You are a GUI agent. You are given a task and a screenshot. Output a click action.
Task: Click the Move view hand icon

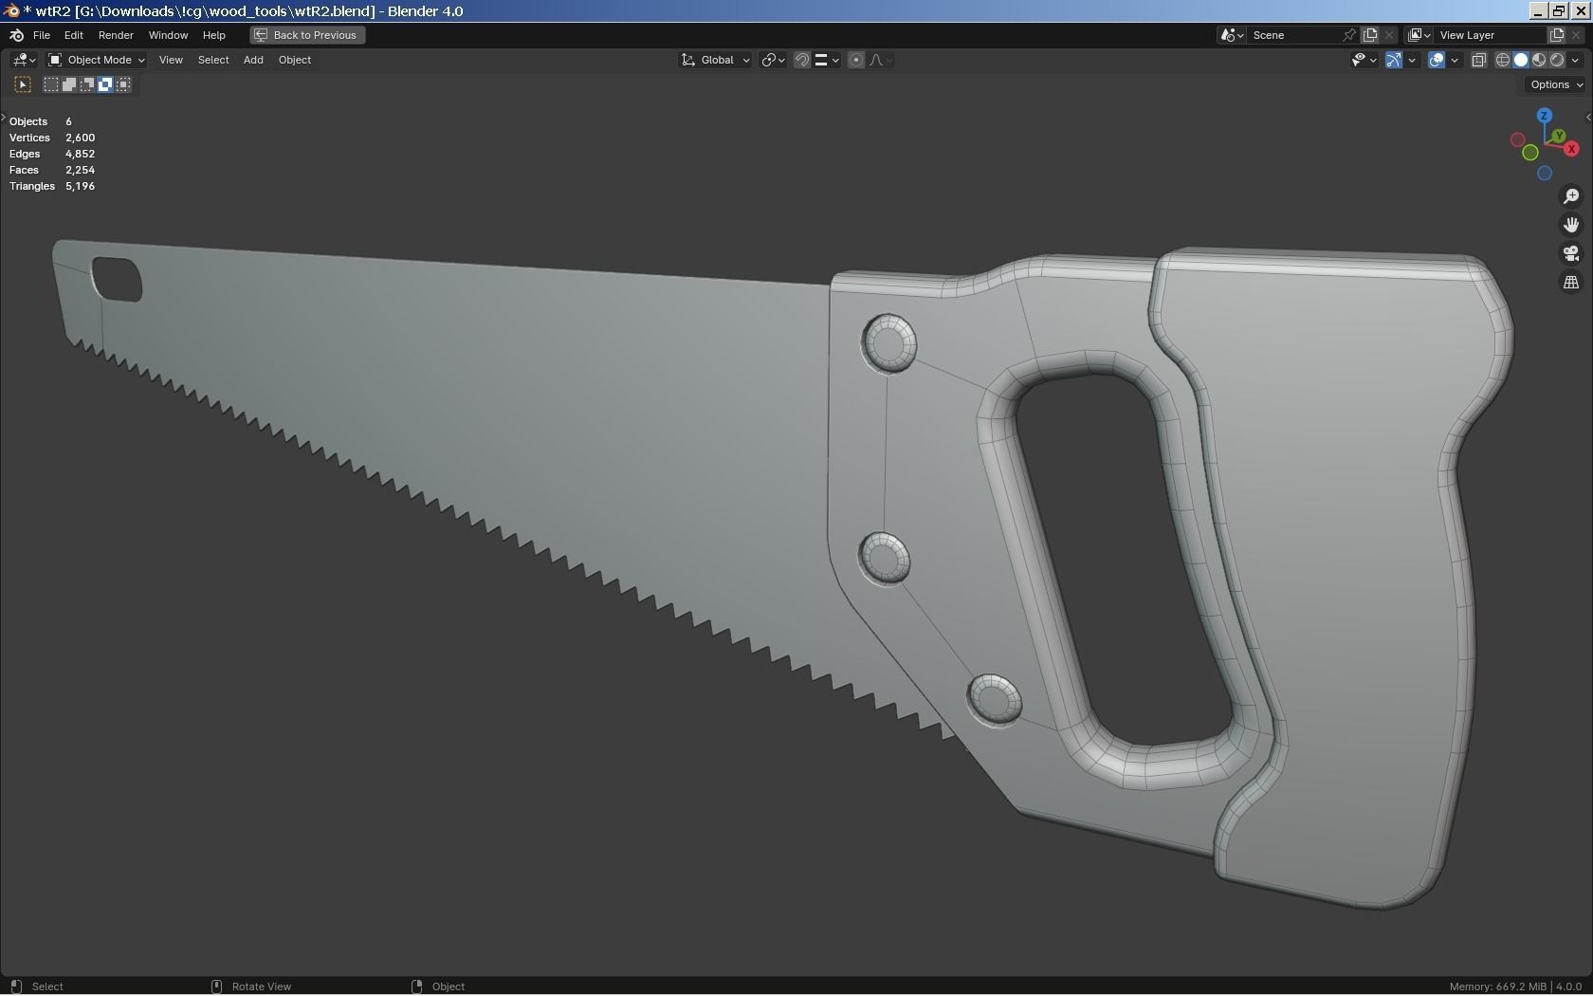(x=1571, y=225)
